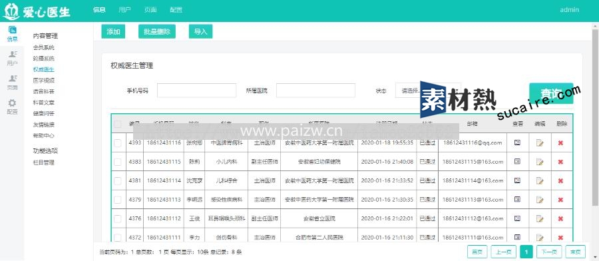The height and width of the screenshot is (261, 599).
Task: Go to 下一页 in pagination
Action: (x=549, y=252)
